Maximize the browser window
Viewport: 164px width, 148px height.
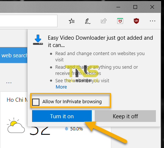pos(135,7)
